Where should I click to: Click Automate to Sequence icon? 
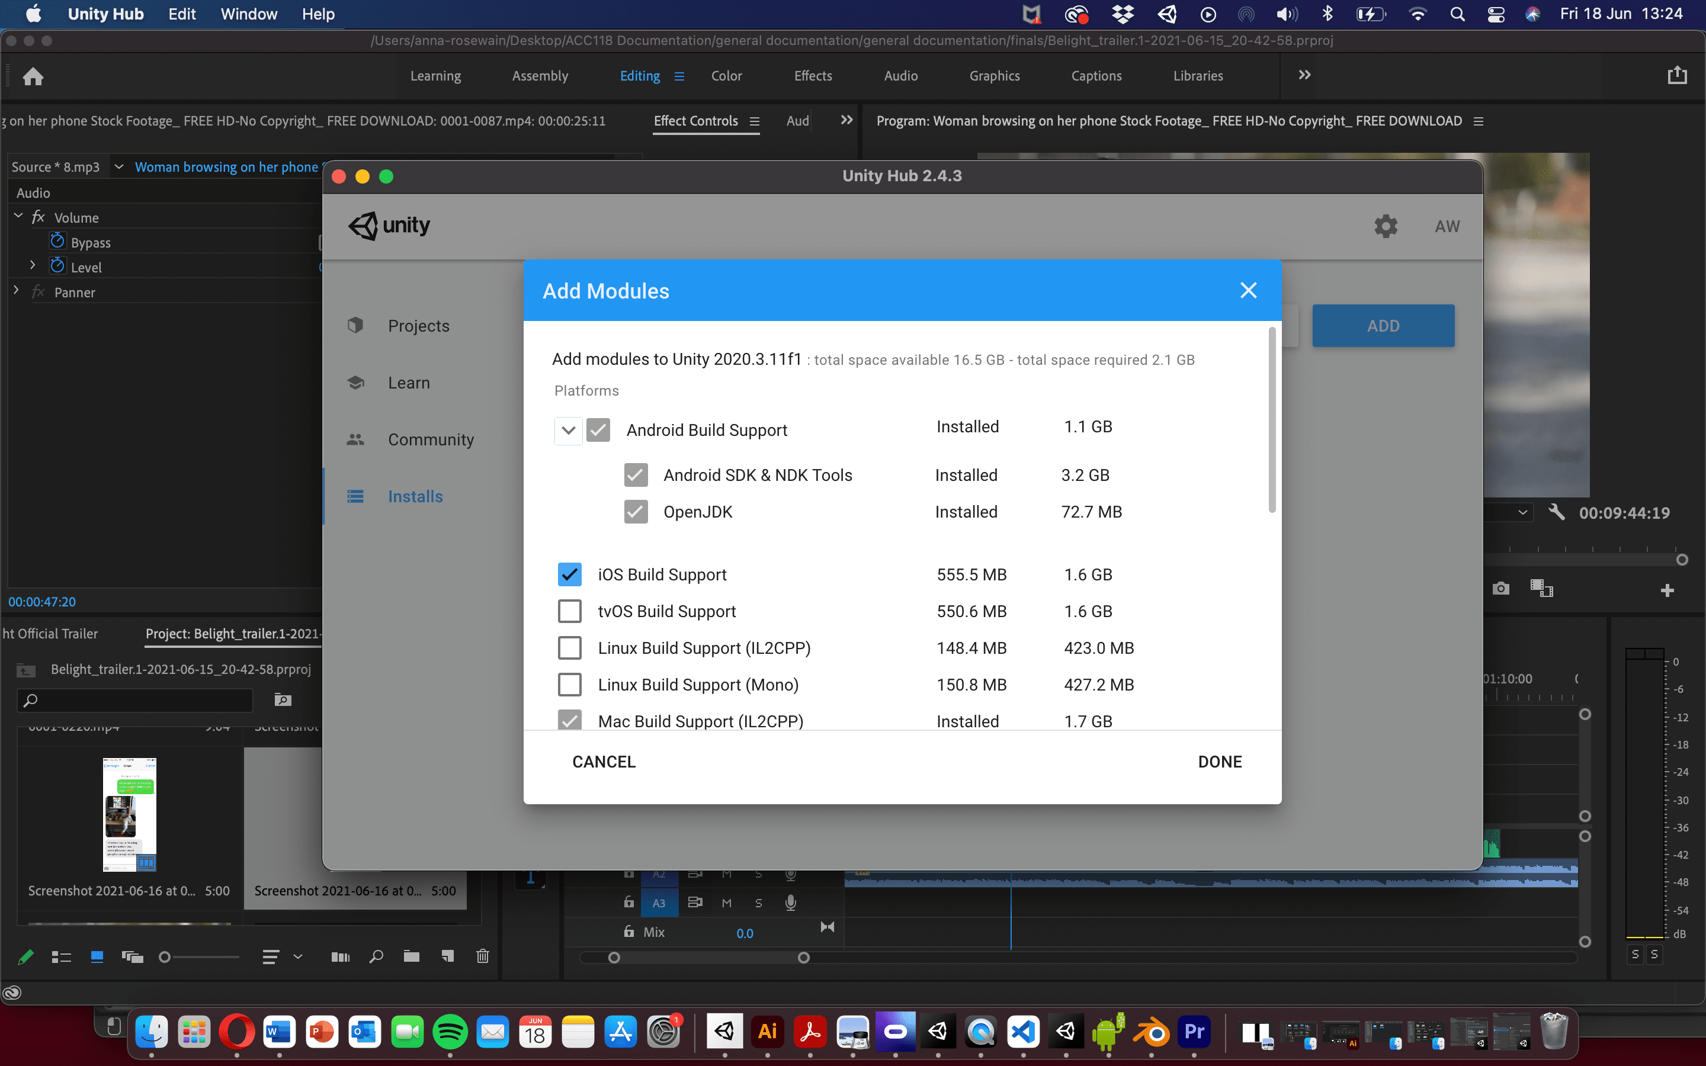tap(341, 956)
